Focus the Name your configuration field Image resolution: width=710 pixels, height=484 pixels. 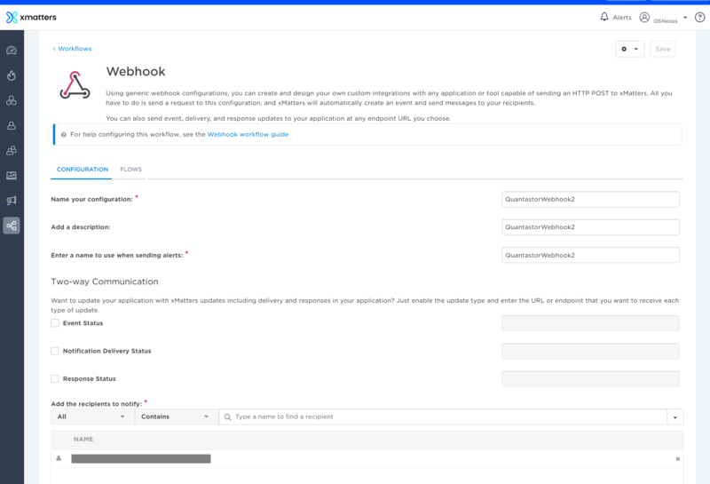coord(590,200)
